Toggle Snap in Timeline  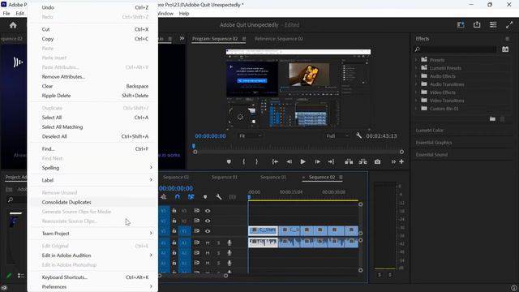click(178, 197)
